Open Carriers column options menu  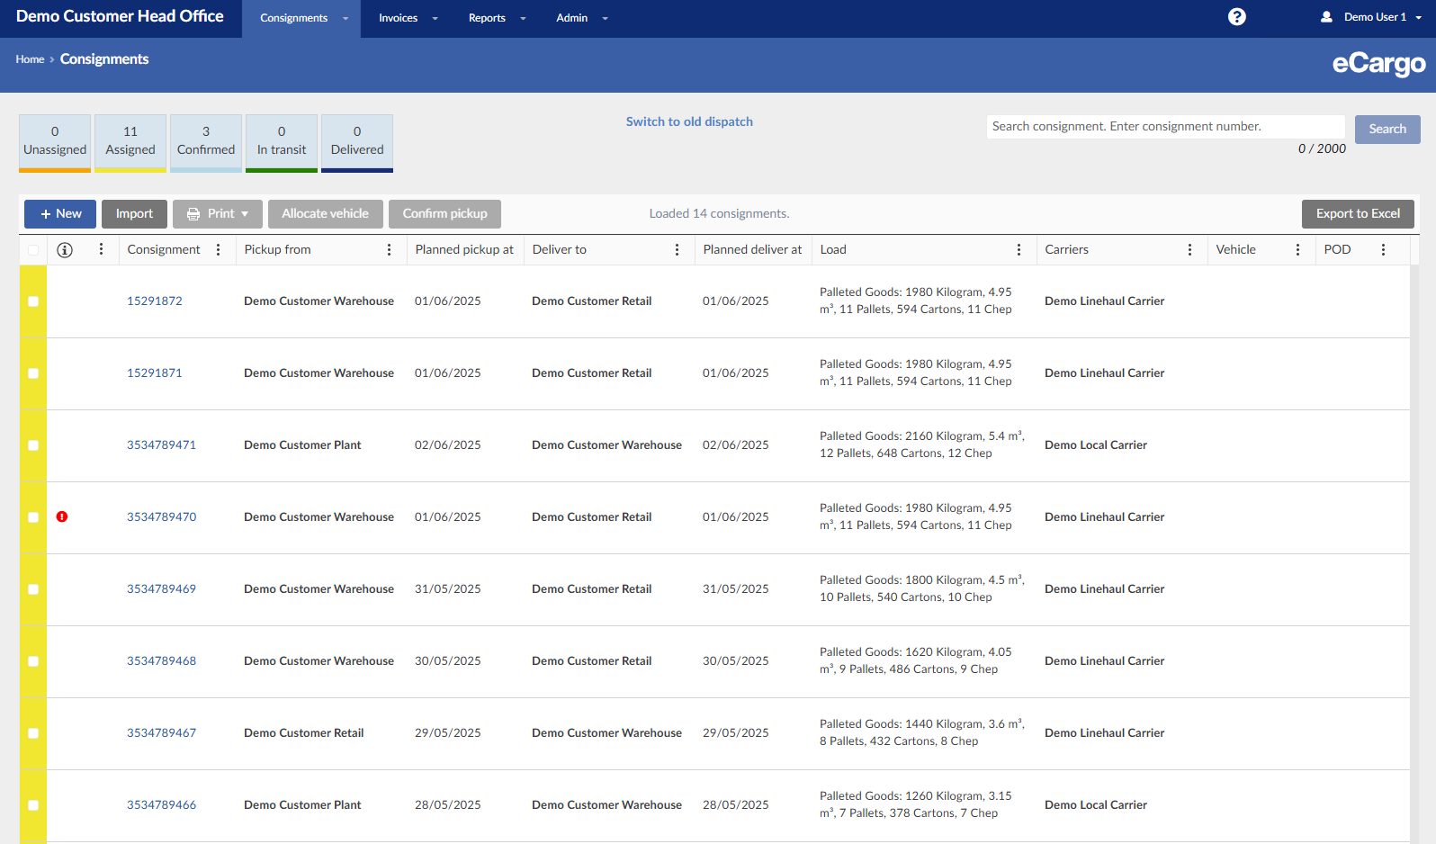(x=1189, y=250)
